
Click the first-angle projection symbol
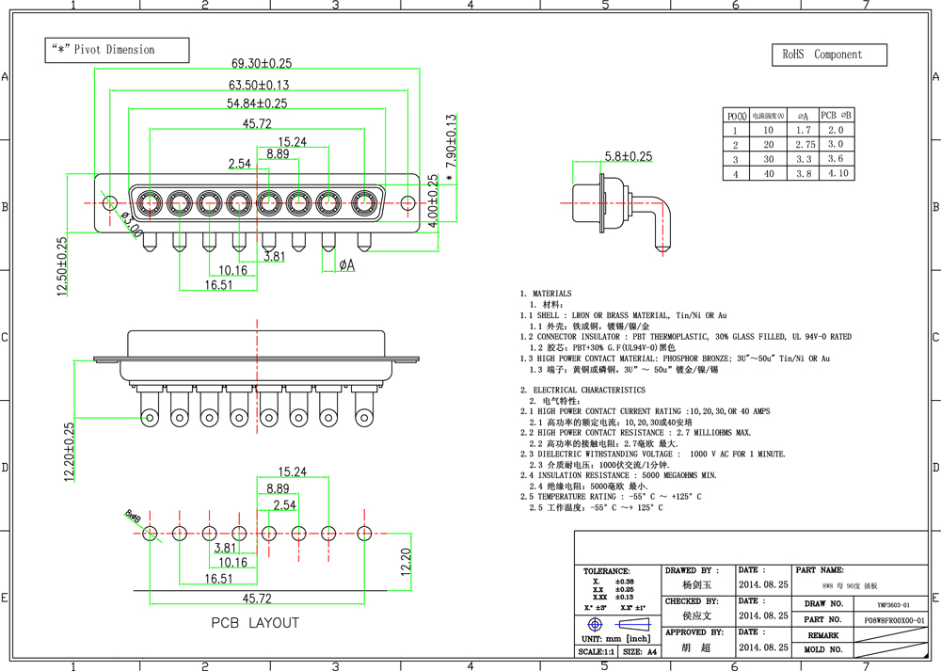pos(633,626)
